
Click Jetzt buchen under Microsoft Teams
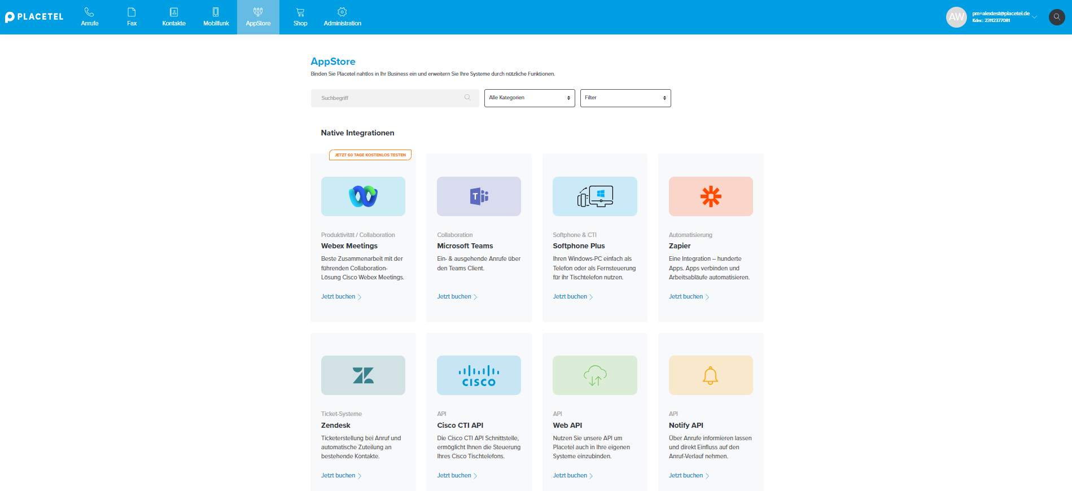(457, 297)
